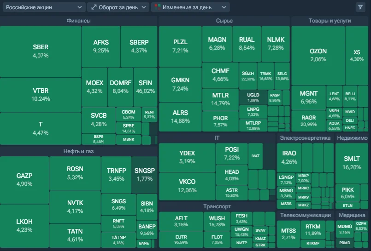
Task: Open the SNGSP 1,77% tile
Action: [145, 175]
